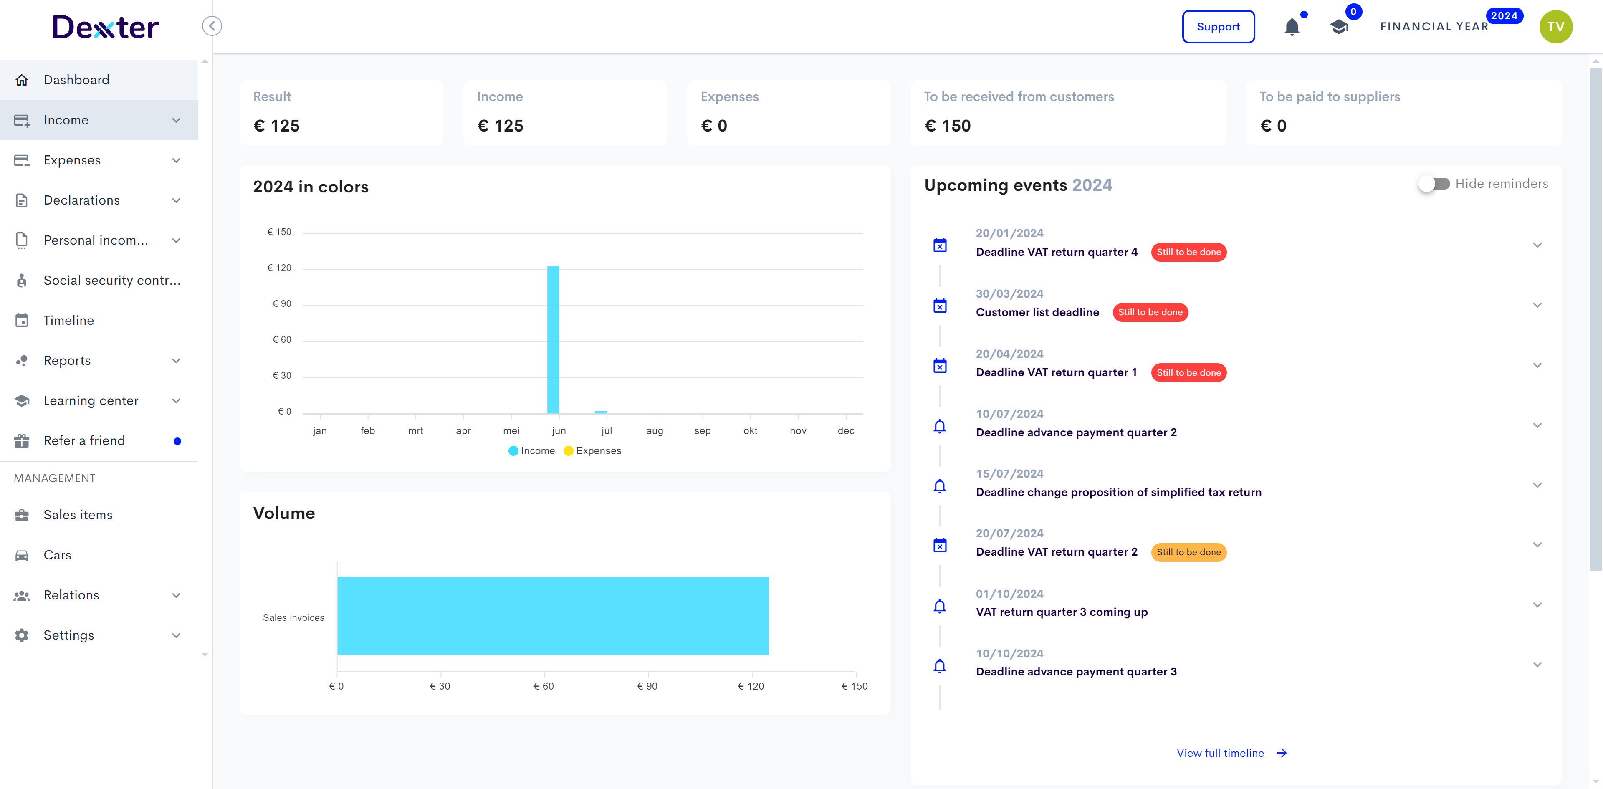Click the June income bar in chart

pyautogui.click(x=553, y=340)
